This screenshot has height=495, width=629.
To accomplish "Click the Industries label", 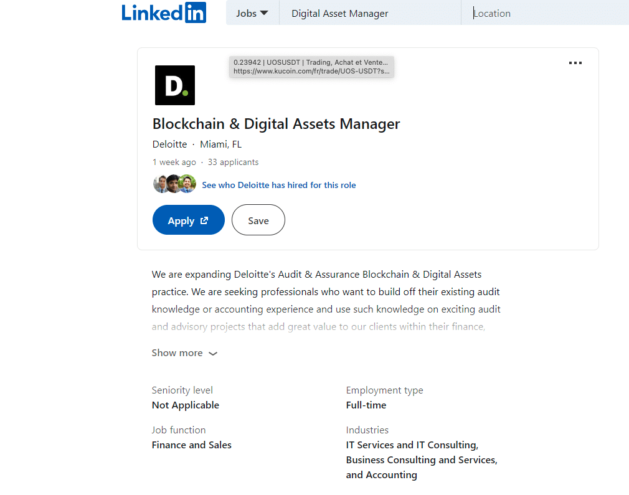I will (367, 430).
